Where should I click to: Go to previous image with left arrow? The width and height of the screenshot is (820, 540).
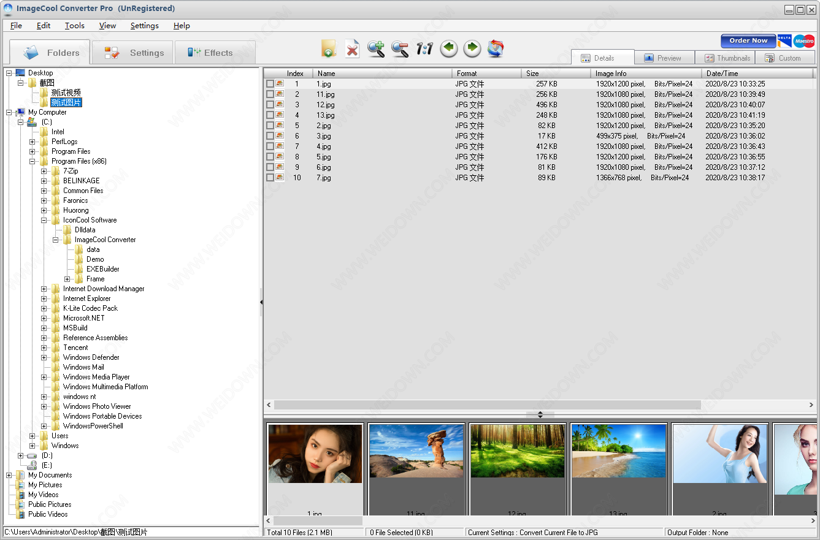[449, 48]
